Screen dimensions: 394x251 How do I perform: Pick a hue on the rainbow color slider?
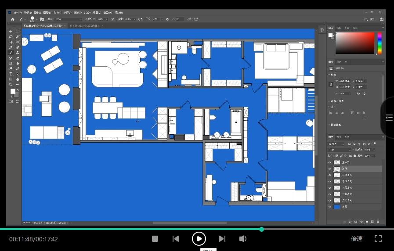point(379,43)
